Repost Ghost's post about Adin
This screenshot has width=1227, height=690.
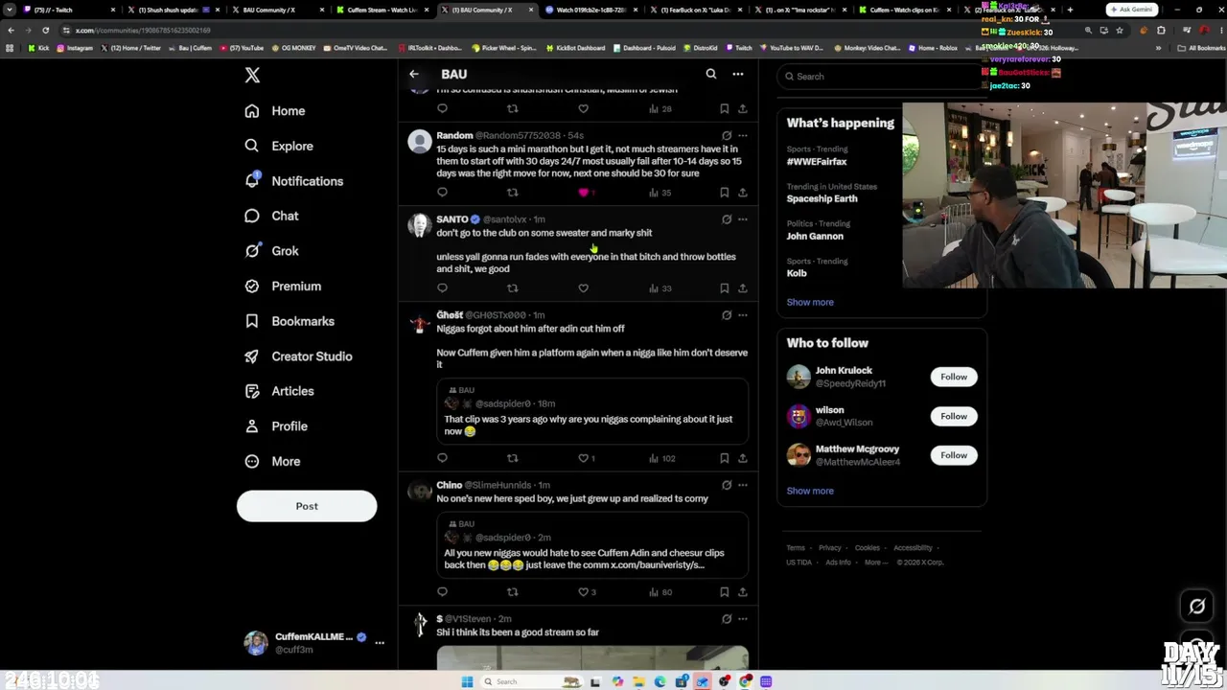[x=513, y=458]
